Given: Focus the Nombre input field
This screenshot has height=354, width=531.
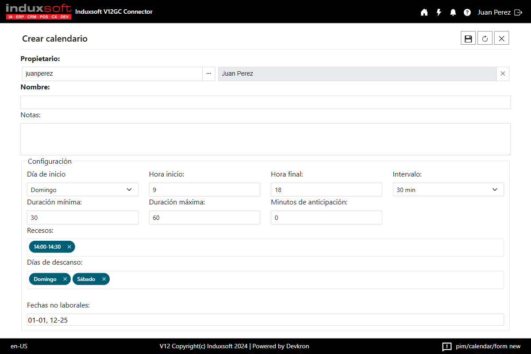Looking at the screenshot, I should 265,102.
